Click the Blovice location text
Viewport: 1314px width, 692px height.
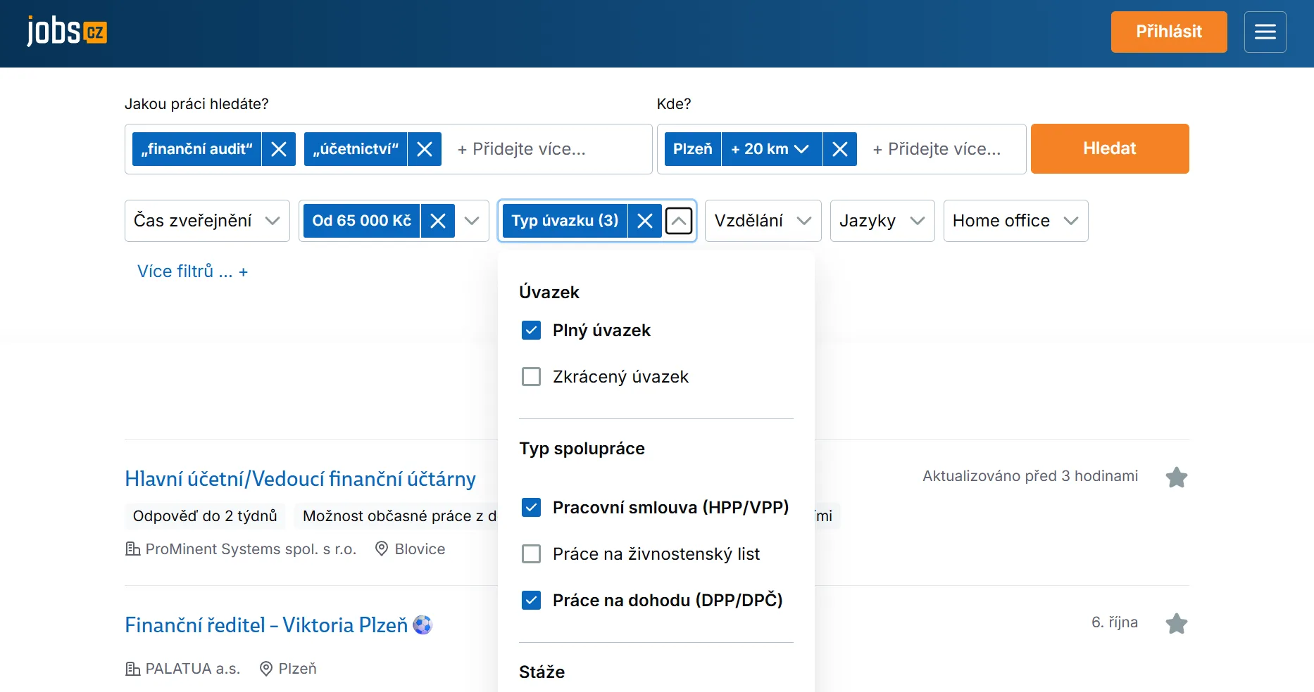pos(420,549)
